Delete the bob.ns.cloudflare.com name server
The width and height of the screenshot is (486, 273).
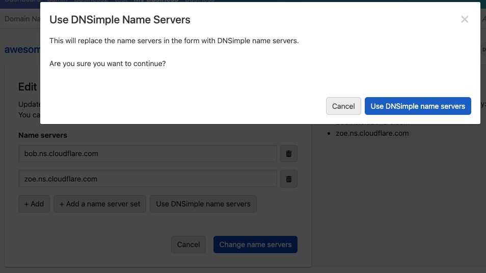point(288,154)
